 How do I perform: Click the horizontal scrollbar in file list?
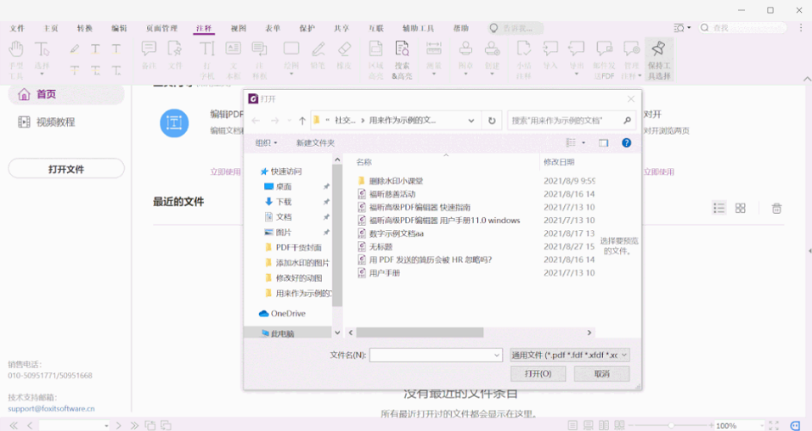coord(420,333)
